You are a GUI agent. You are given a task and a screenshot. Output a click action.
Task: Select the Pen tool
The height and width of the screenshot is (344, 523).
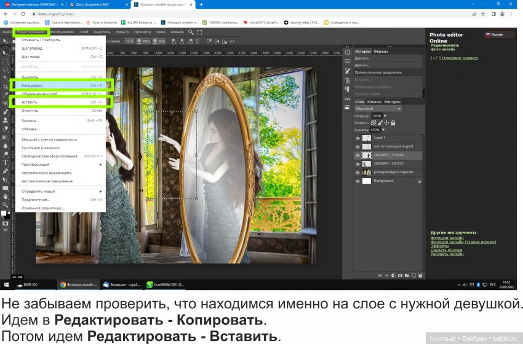point(6,171)
